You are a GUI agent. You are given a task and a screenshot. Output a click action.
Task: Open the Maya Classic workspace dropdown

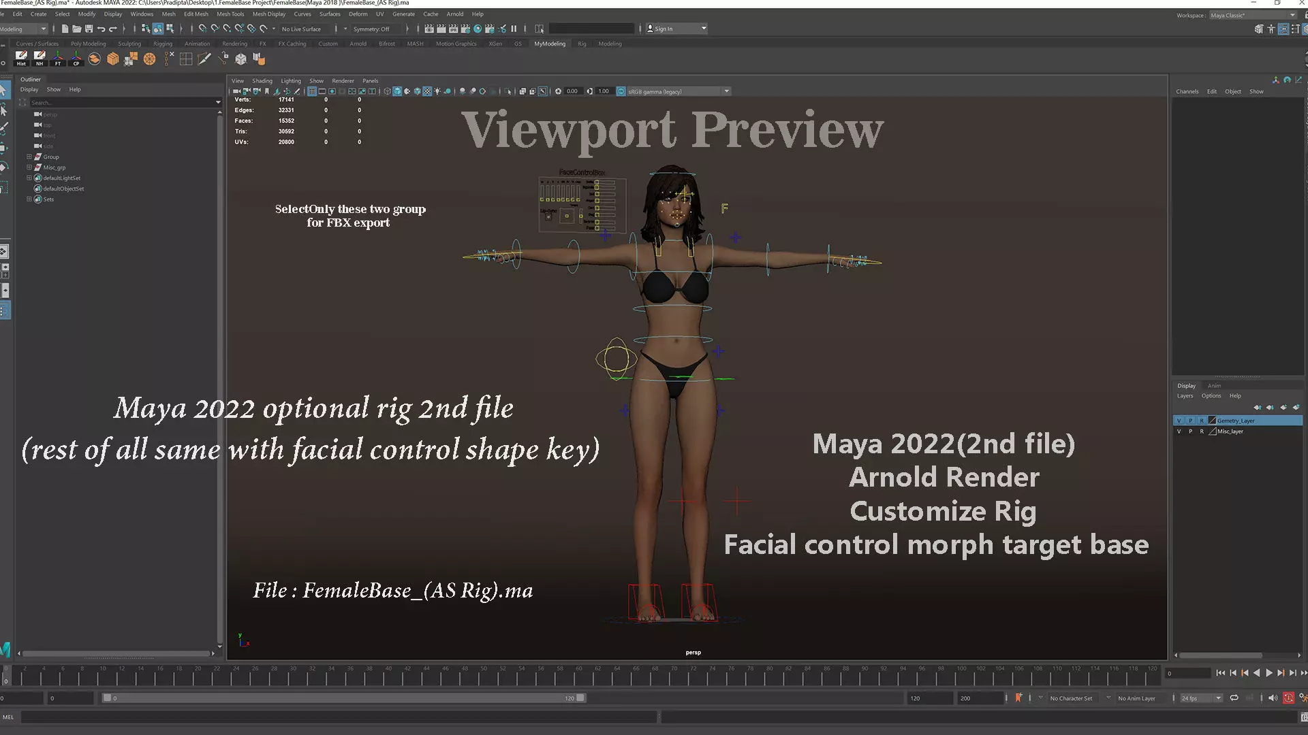pos(1253,15)
